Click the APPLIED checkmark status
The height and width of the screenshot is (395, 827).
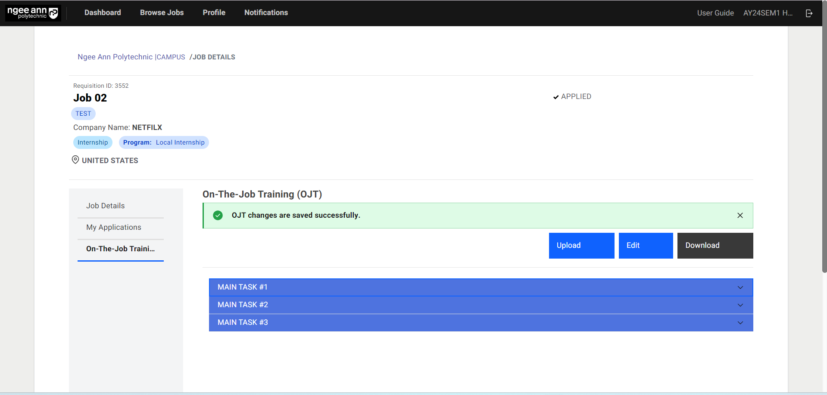(572, 97)
